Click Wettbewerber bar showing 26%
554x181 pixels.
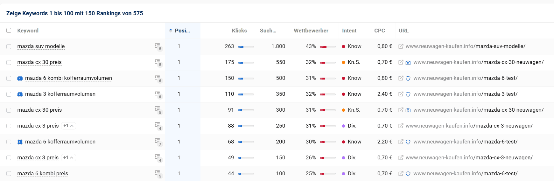328,158
